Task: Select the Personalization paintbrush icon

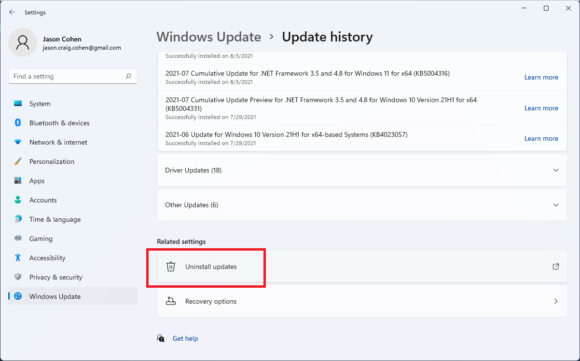Action: point(18,161)
